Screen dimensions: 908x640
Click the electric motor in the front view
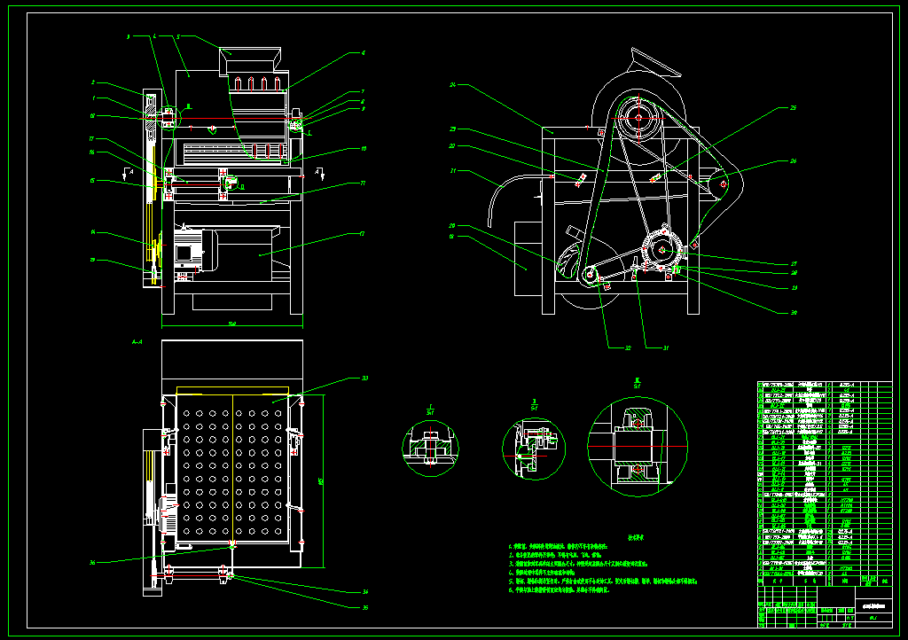(194, 250)
